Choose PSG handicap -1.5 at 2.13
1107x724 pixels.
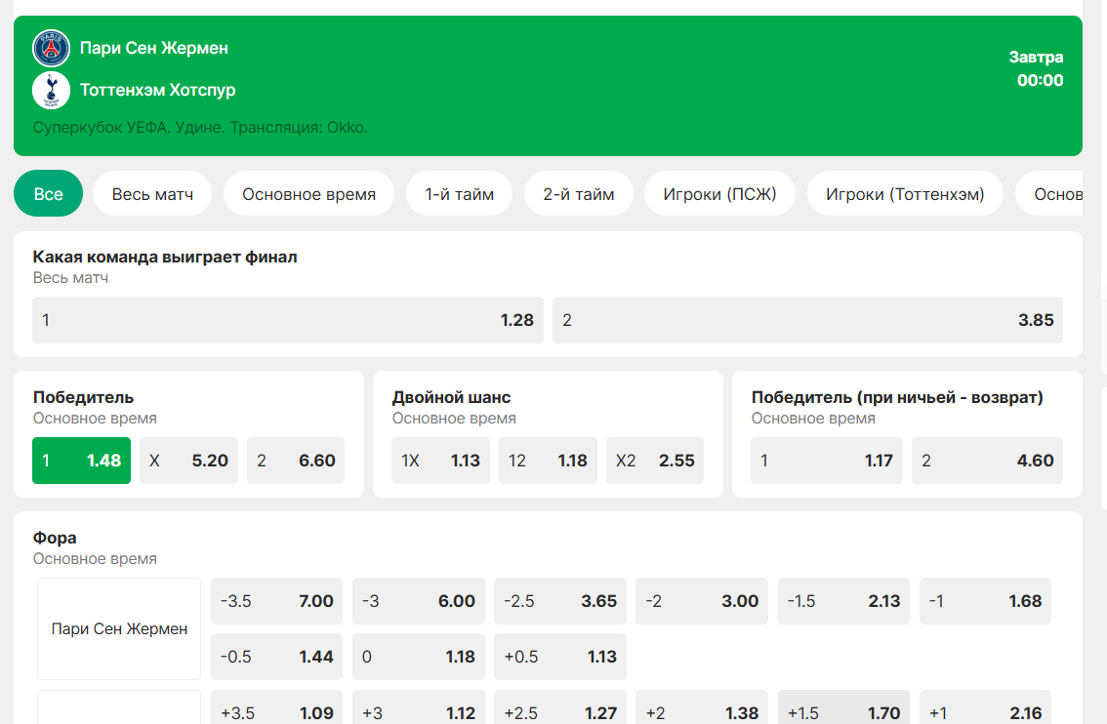[x=843, y=601]
